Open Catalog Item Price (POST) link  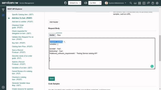coord(22,46)
